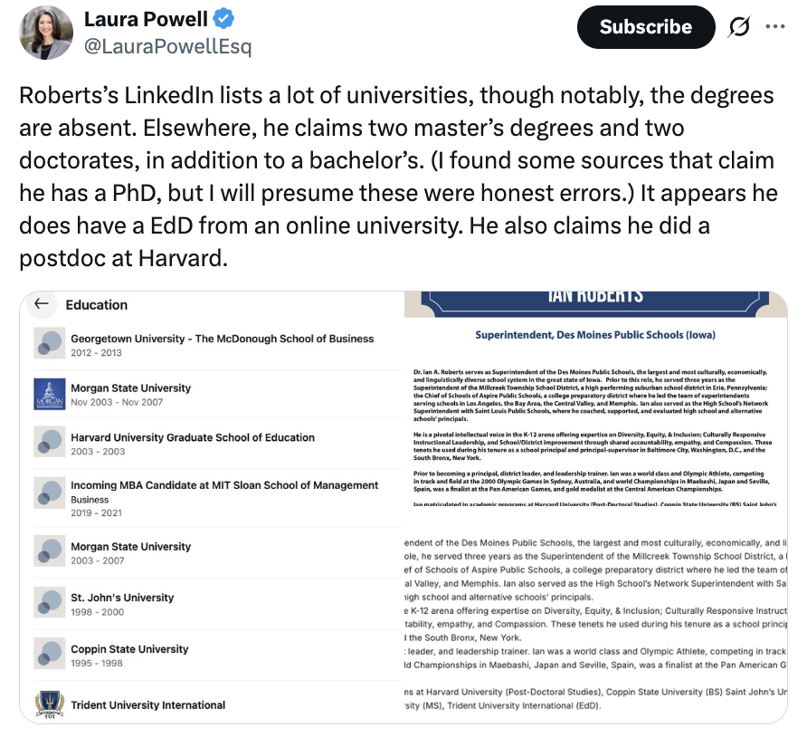Click the Morgan State University logo icon

pyautogui.click(x=49, y=394)
